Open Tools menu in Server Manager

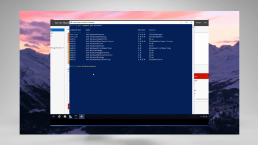click(x=205, y=23)
